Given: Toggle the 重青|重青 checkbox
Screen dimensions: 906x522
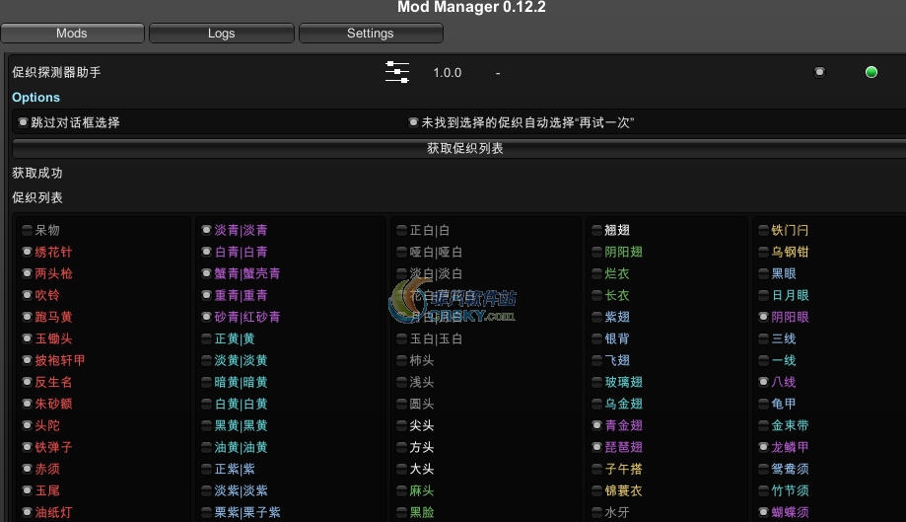Looking at the screenshot, I should [x=206, y=295].
